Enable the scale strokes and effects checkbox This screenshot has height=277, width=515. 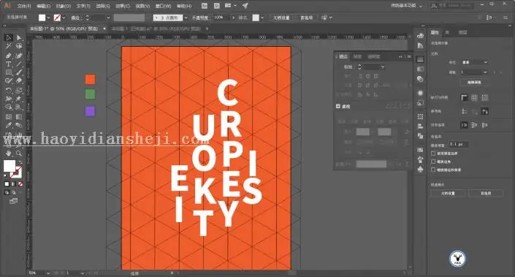tap(433, 170)
